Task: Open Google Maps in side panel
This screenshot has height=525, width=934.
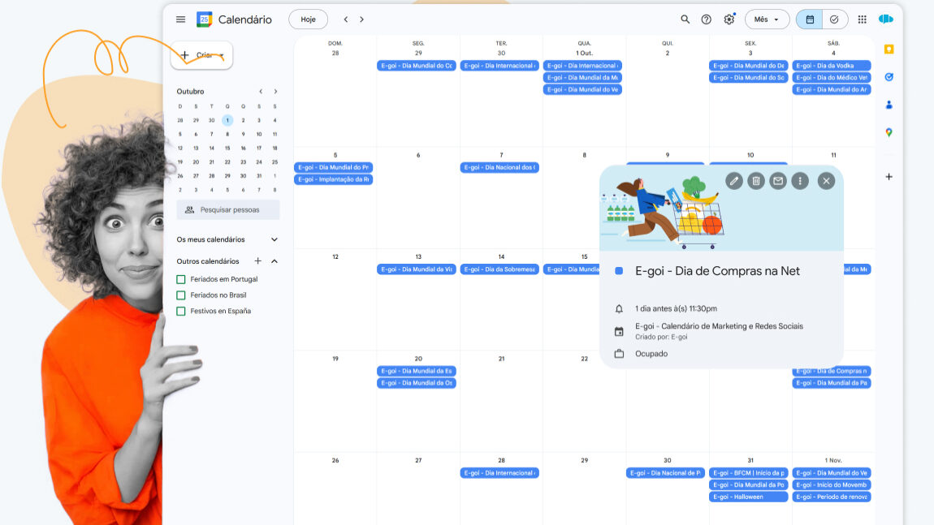Action: (x=889, y=132)
